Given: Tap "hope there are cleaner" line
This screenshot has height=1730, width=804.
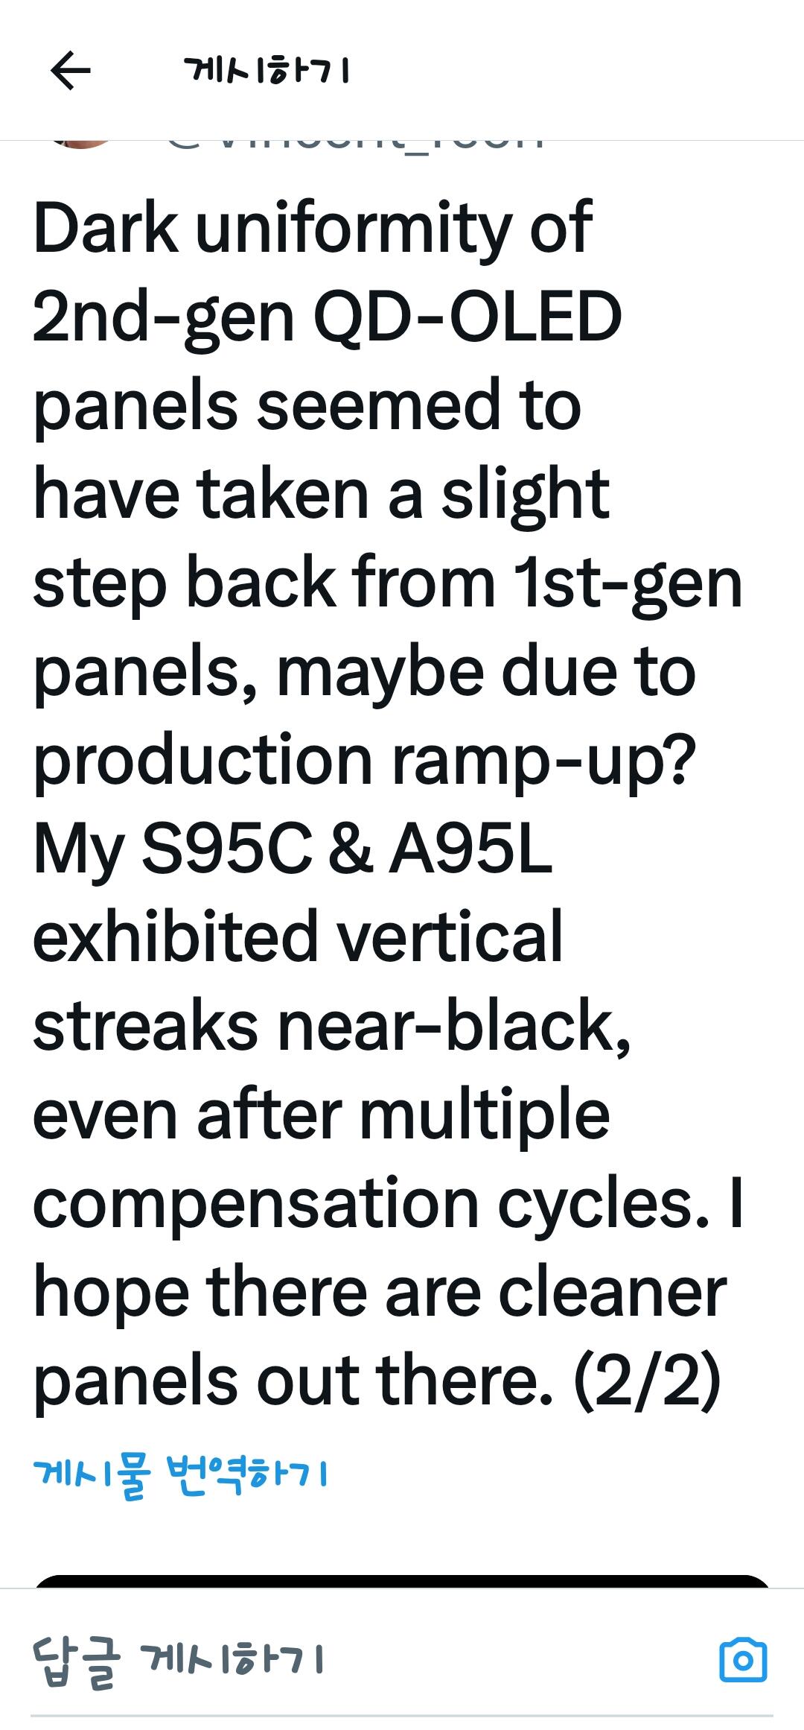Looking at the screenshot, I should tap(380, 1293).
